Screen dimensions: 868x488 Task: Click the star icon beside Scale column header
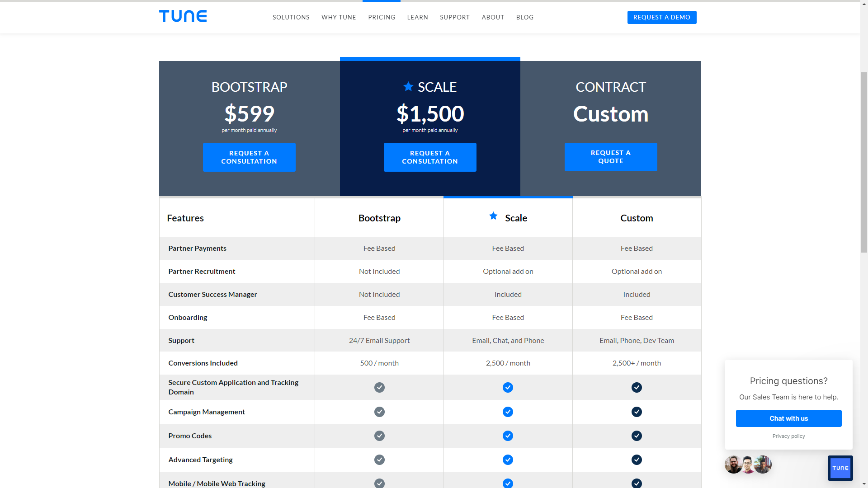click(493, 216)
